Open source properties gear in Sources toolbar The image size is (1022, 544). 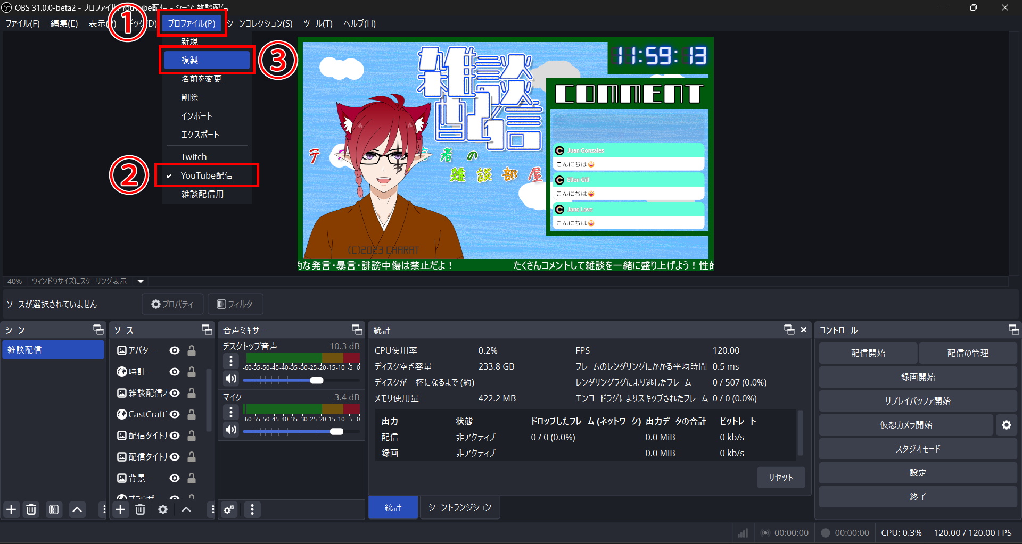point(163,509)
